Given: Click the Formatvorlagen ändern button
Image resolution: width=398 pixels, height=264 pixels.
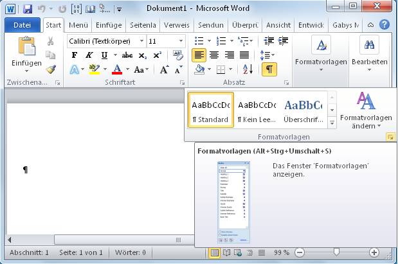Looking at the screenshot, I should [366, 111].
